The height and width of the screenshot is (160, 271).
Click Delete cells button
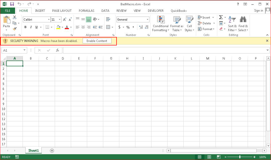coord(204,23)
